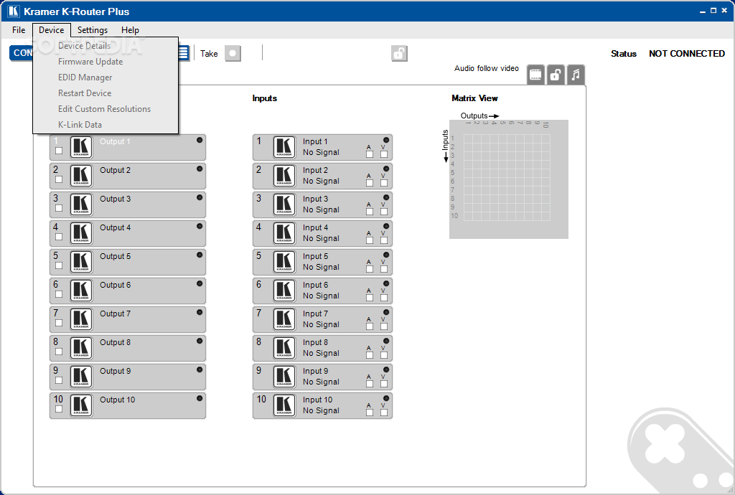Click the routing grid in Matrix View

click(x=507, y=177)
